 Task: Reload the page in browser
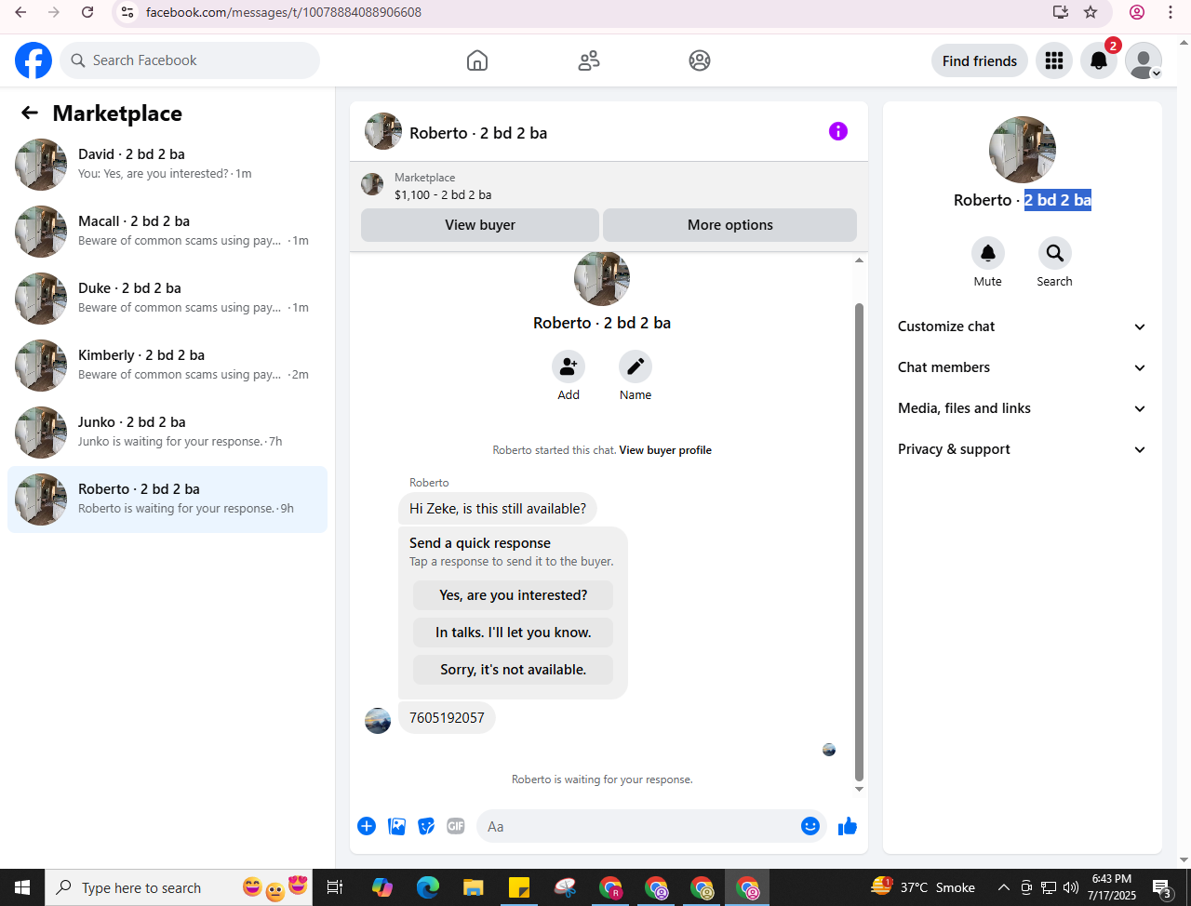click(x=87, y=12)
